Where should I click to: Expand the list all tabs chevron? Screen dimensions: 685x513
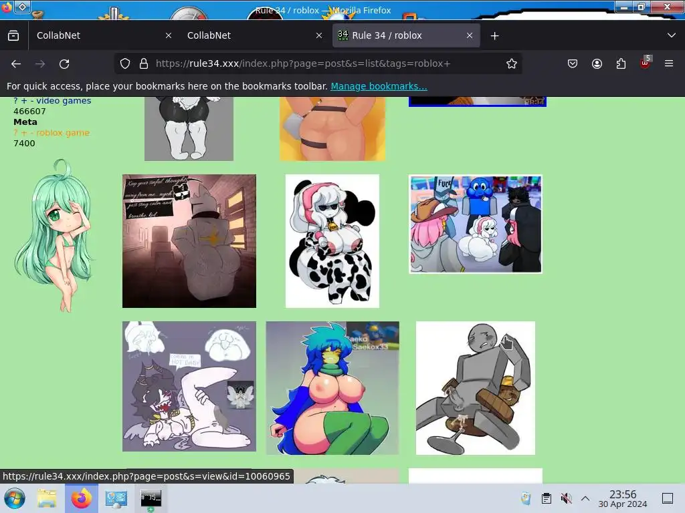point(672,35)
